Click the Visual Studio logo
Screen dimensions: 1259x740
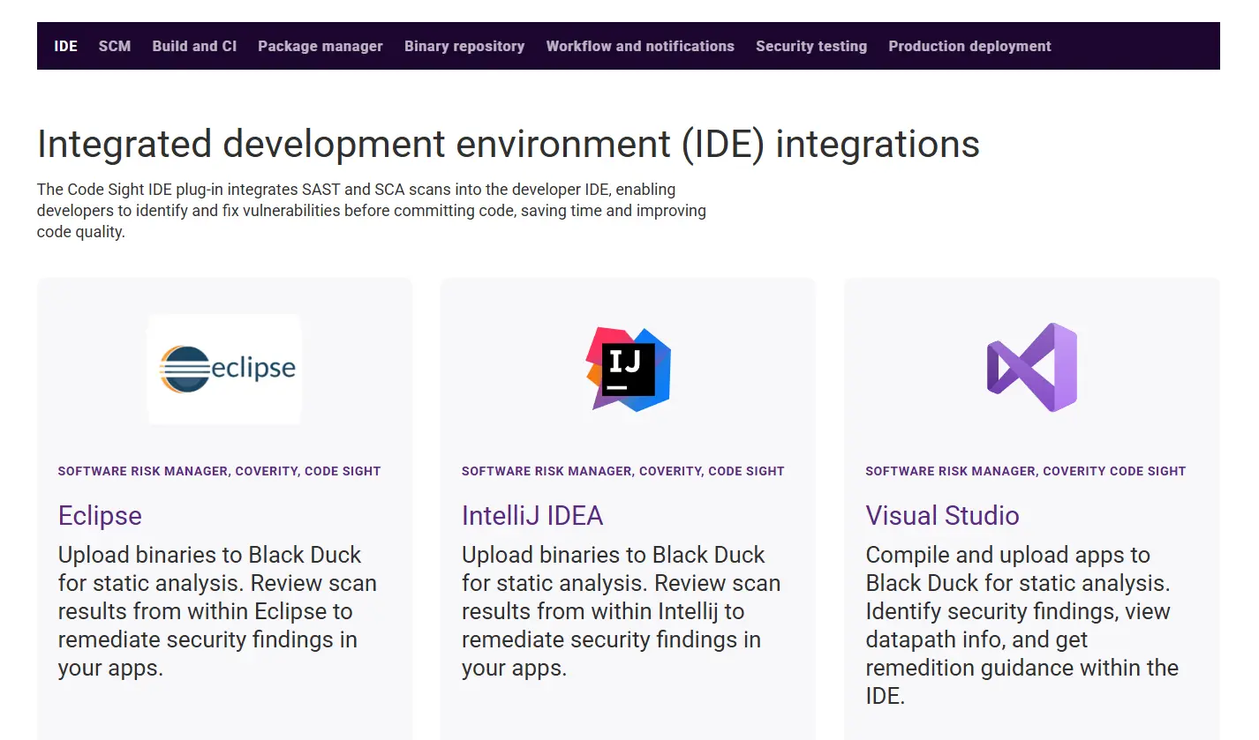1031,367
